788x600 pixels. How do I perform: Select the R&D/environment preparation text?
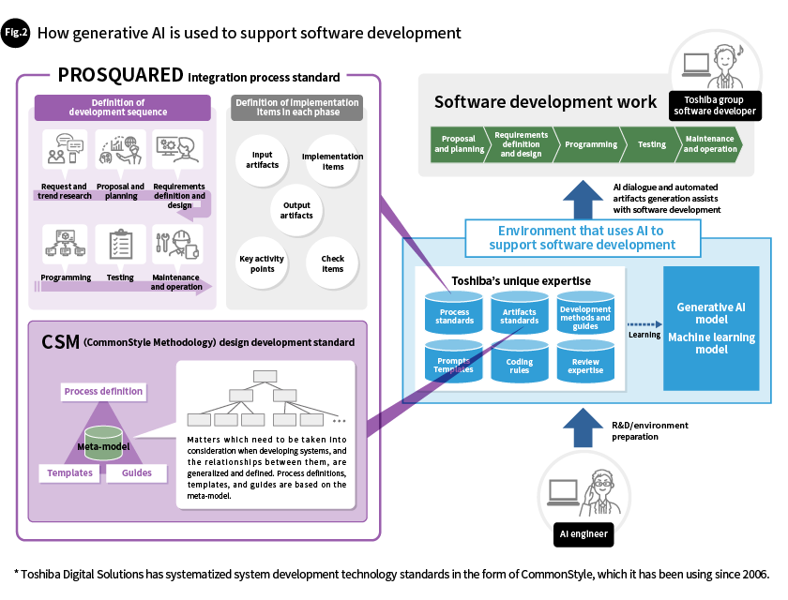pos(650,431)
